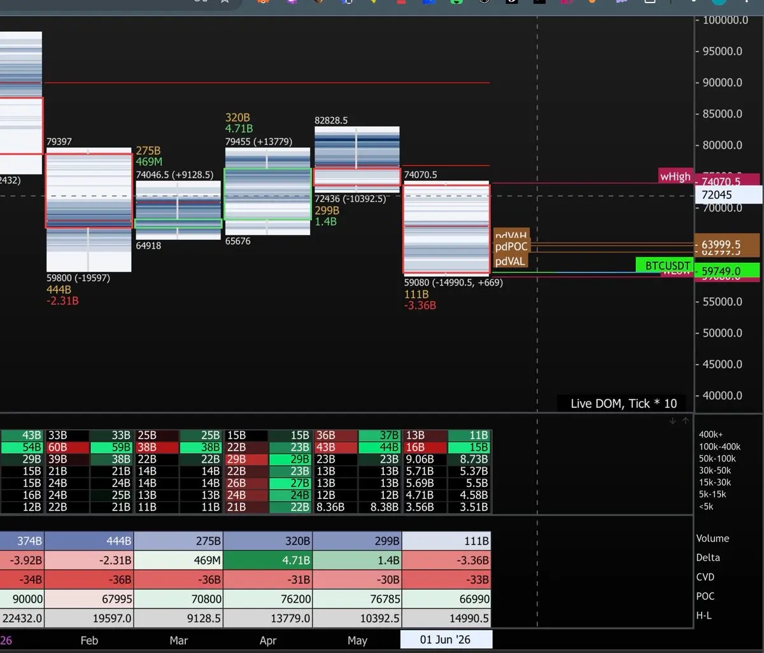This screenshot has height=653, width=764.
Task: Click the 100k-400k legend entry
Action: [719, 447]
